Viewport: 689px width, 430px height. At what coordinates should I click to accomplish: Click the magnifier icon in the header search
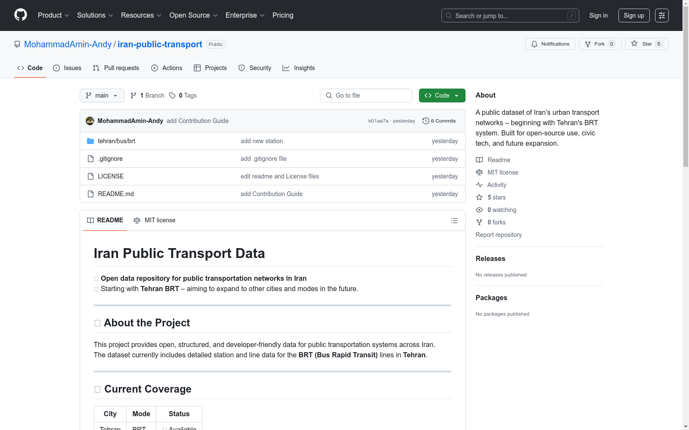coord(449,15)
